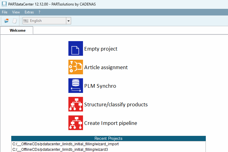The image size is (228, 152).
Task: Open recent project ending in wizard_import
Action: point(109,144)
